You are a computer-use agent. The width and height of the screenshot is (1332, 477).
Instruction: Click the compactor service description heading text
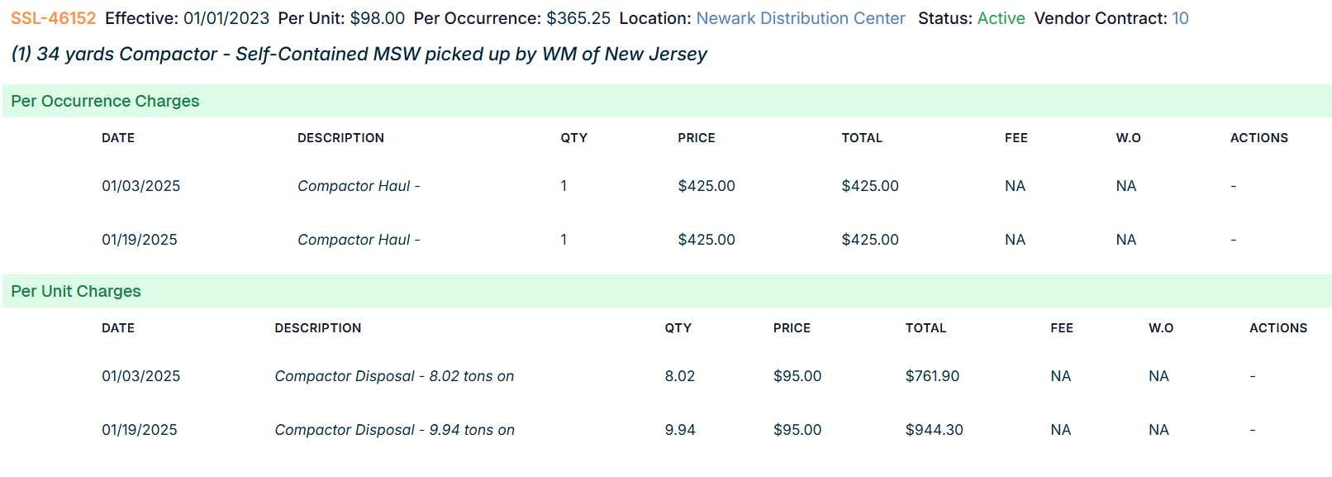coord(359,55)
